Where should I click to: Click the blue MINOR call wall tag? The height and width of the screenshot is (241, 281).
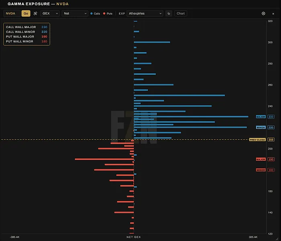[261, 127]
